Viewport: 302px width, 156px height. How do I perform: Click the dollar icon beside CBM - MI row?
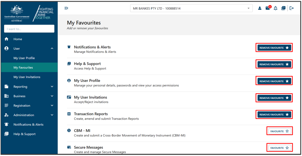click(69, 131)
